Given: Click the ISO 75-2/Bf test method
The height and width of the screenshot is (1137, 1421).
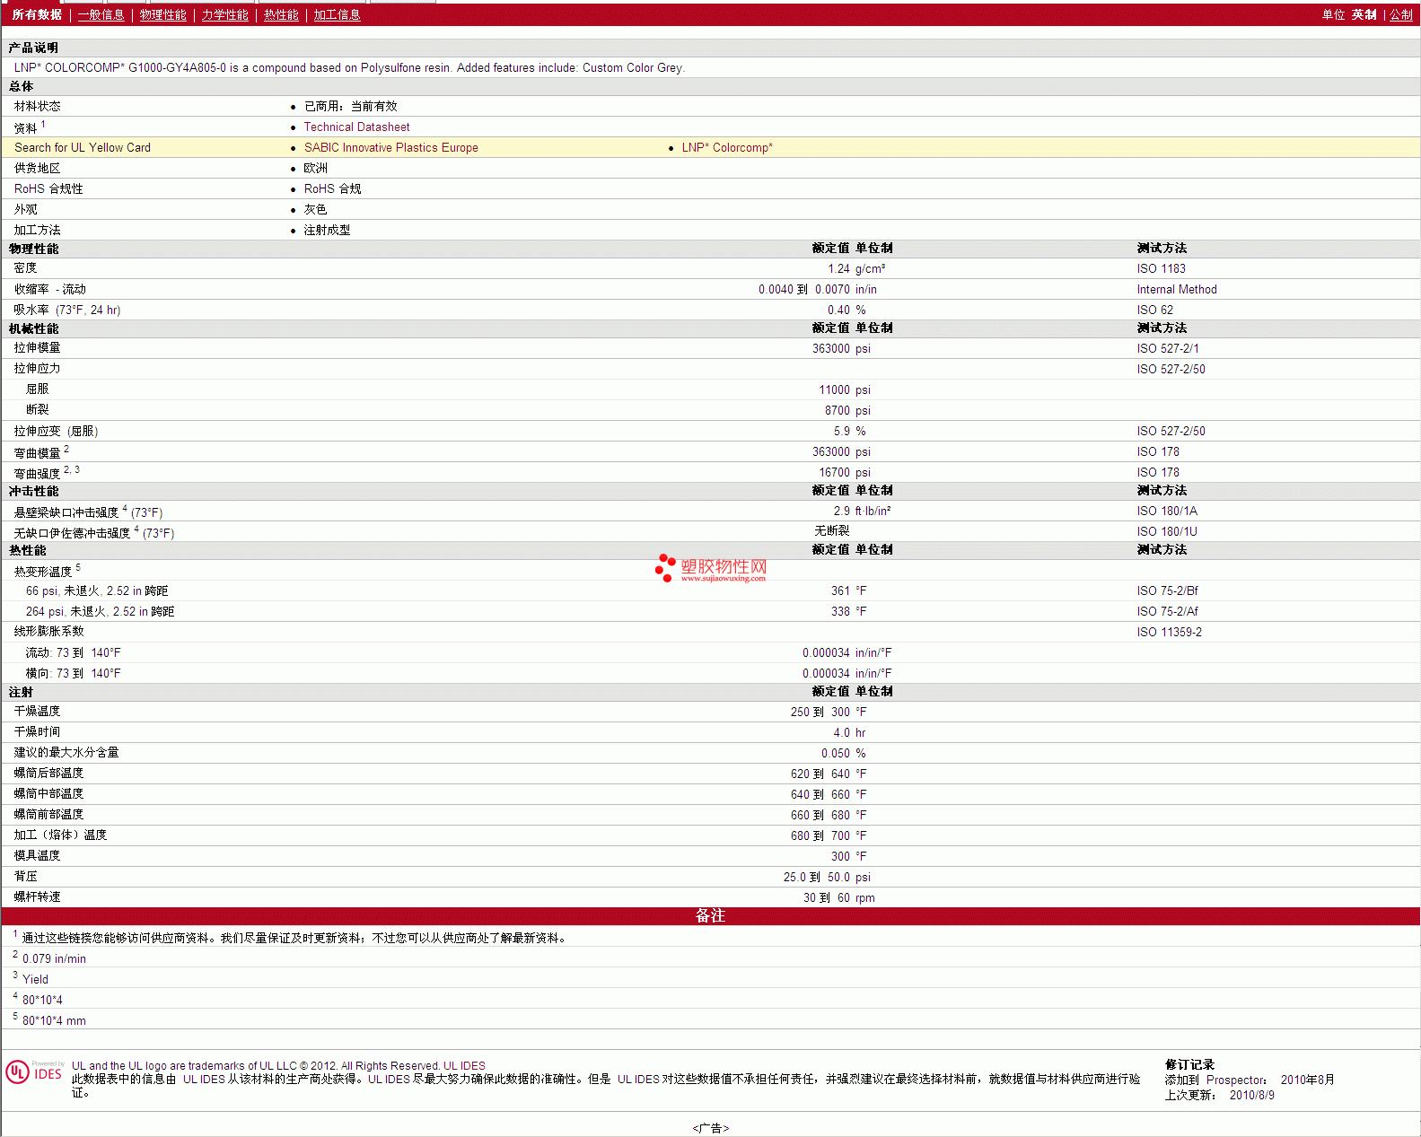Looking at the screenshot, I should [x=1167, y=591].
